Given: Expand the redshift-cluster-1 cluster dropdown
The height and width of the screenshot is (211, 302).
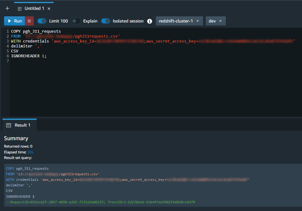Looking at the screenshot, I should click(179, 21).
